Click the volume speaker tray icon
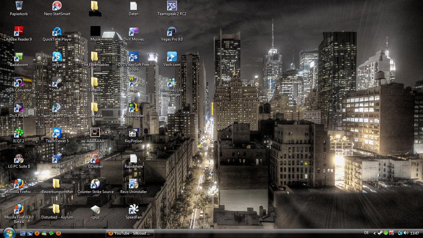Viewport: 423px width, 238px height. pyautogui.click(x=406, y=233)
